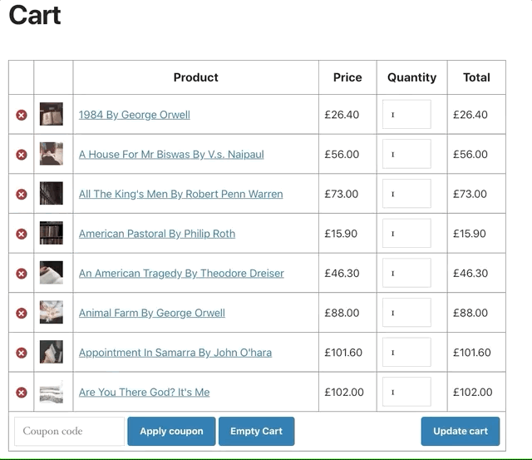
Task: Remove 1984 By George Orwell from cart
Action: tap(22, 115)
